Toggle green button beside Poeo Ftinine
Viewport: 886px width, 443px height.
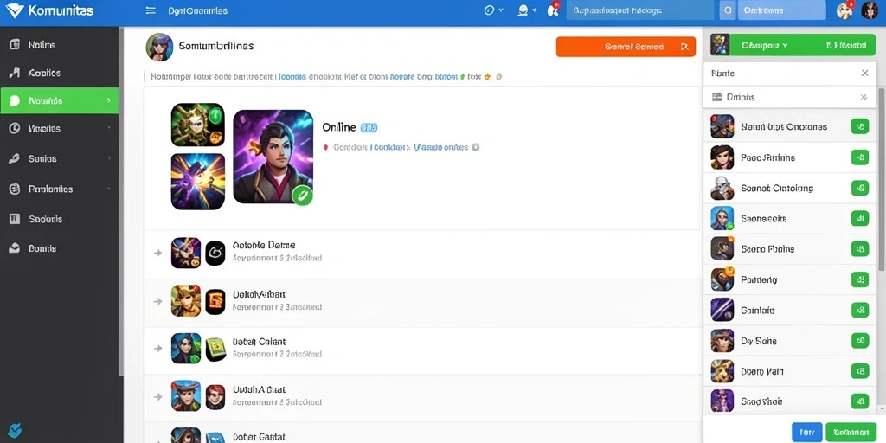[859, 157]
